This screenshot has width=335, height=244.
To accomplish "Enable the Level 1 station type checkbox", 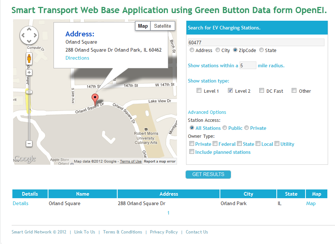I will click(x=199, y=91).
